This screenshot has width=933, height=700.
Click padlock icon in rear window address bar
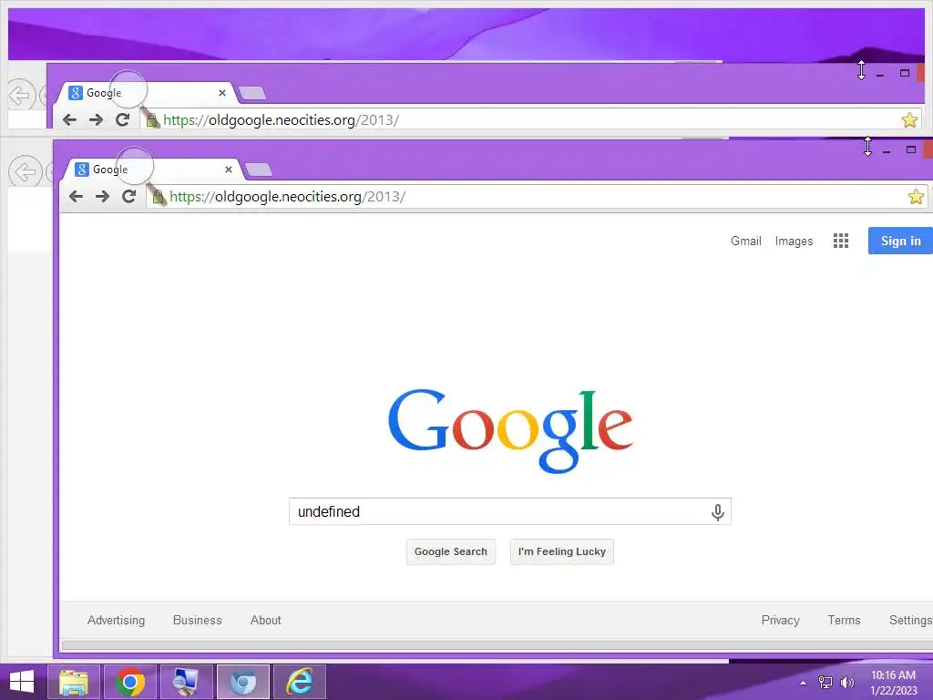tap(152, 120)
